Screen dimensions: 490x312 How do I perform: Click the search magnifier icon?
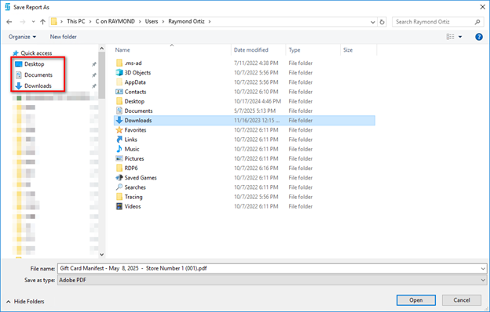pyautogui.click(x=477, y=22)
